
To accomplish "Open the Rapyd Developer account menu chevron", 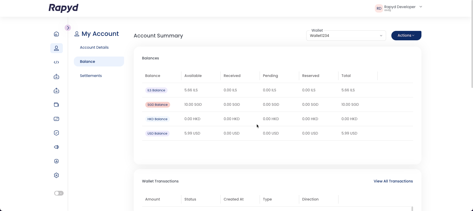I will click(x=421, y=7).
